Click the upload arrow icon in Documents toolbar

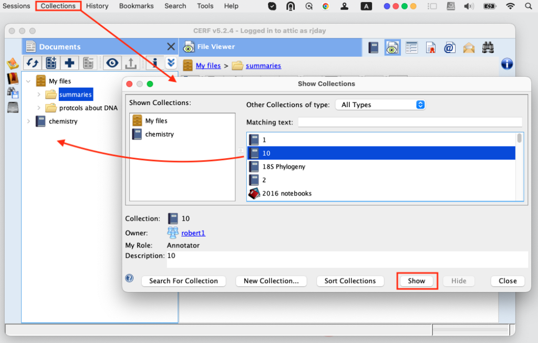[x=131, y=63]
